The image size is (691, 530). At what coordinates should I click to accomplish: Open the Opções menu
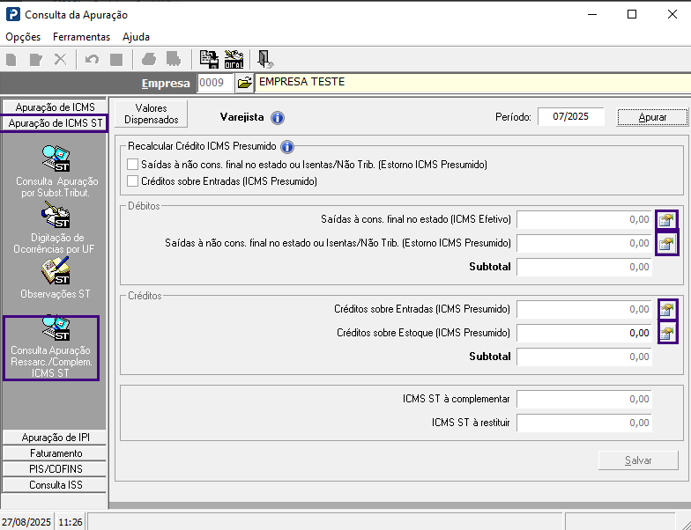point(23,37)
